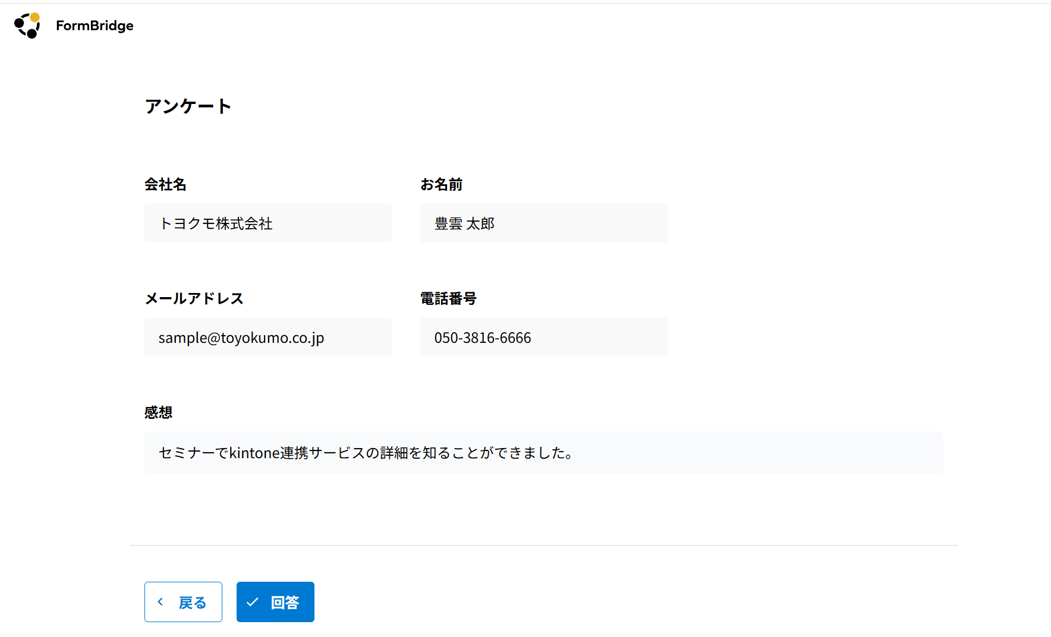The width and height of the screenshot is (1051, 637).
Task: Submit the form with 回答 button
Action: tap(275, 602)
